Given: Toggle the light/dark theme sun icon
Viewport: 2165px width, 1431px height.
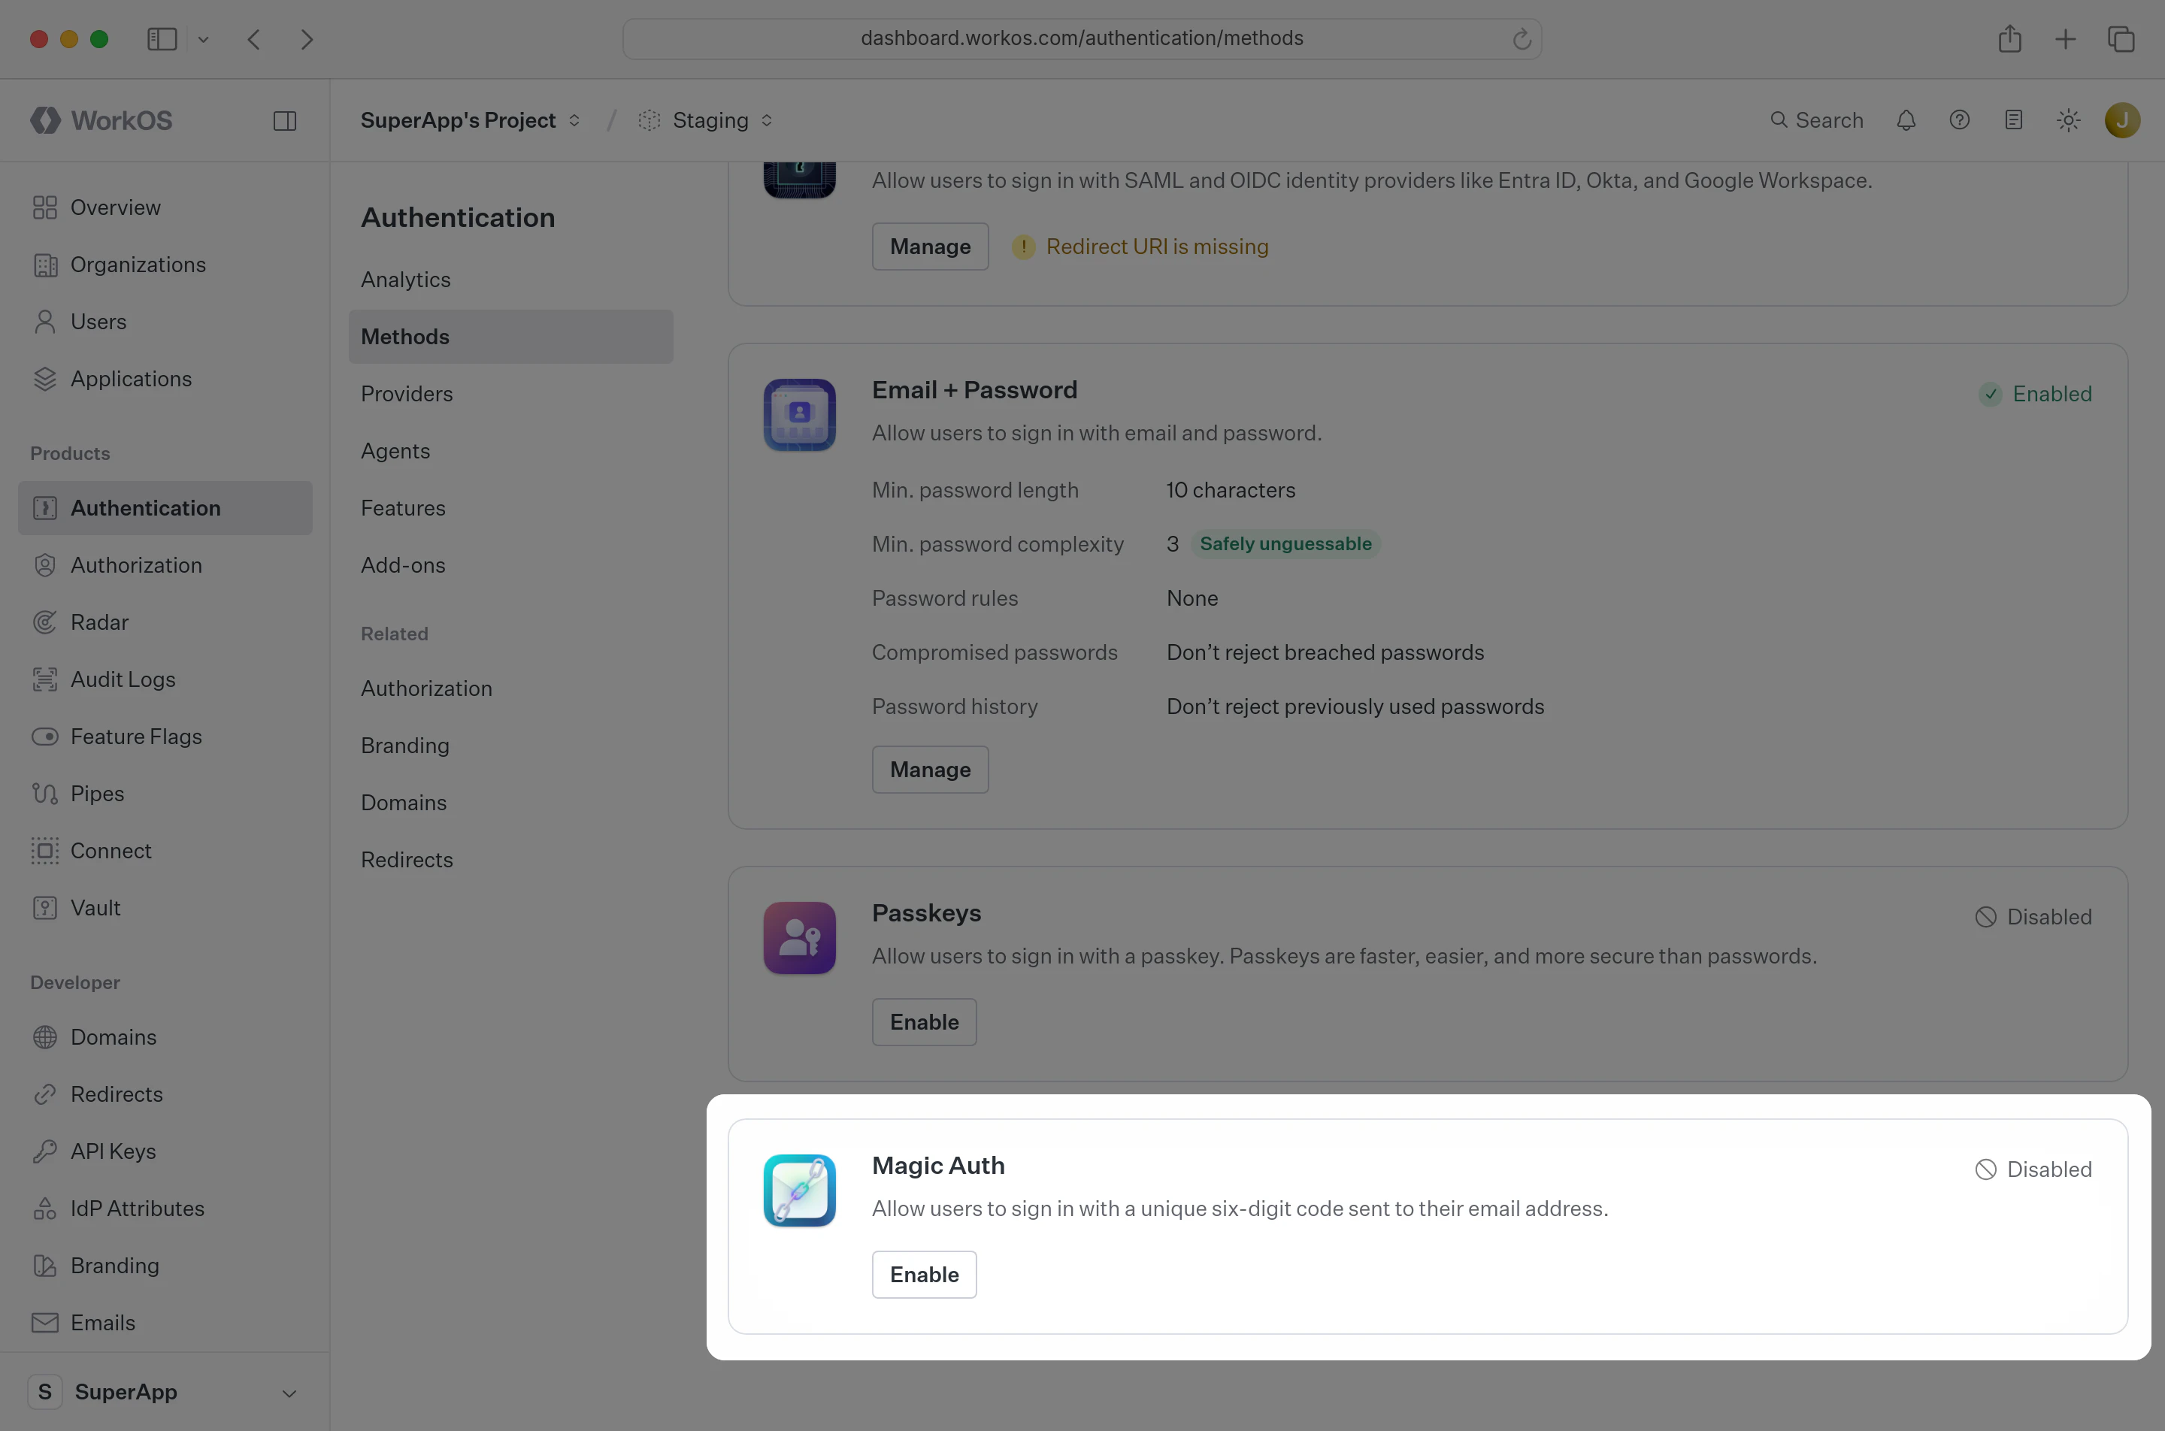Looking at the screenshot, I should tap(2068, 120).
